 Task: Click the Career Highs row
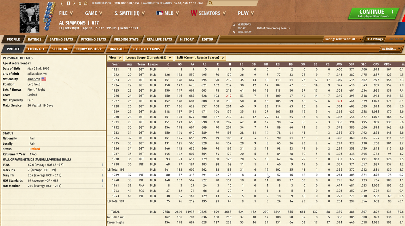pyautogui.click(x=256, y=222)
